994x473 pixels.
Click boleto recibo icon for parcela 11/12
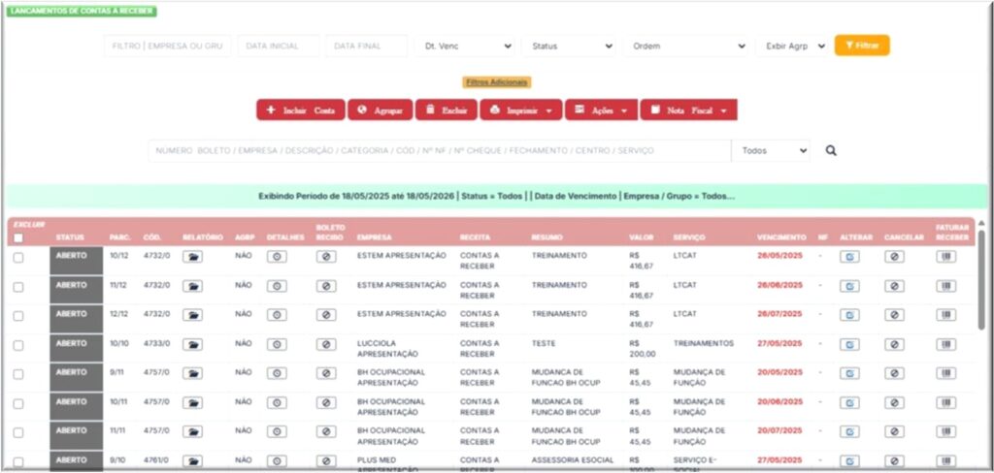327,286
